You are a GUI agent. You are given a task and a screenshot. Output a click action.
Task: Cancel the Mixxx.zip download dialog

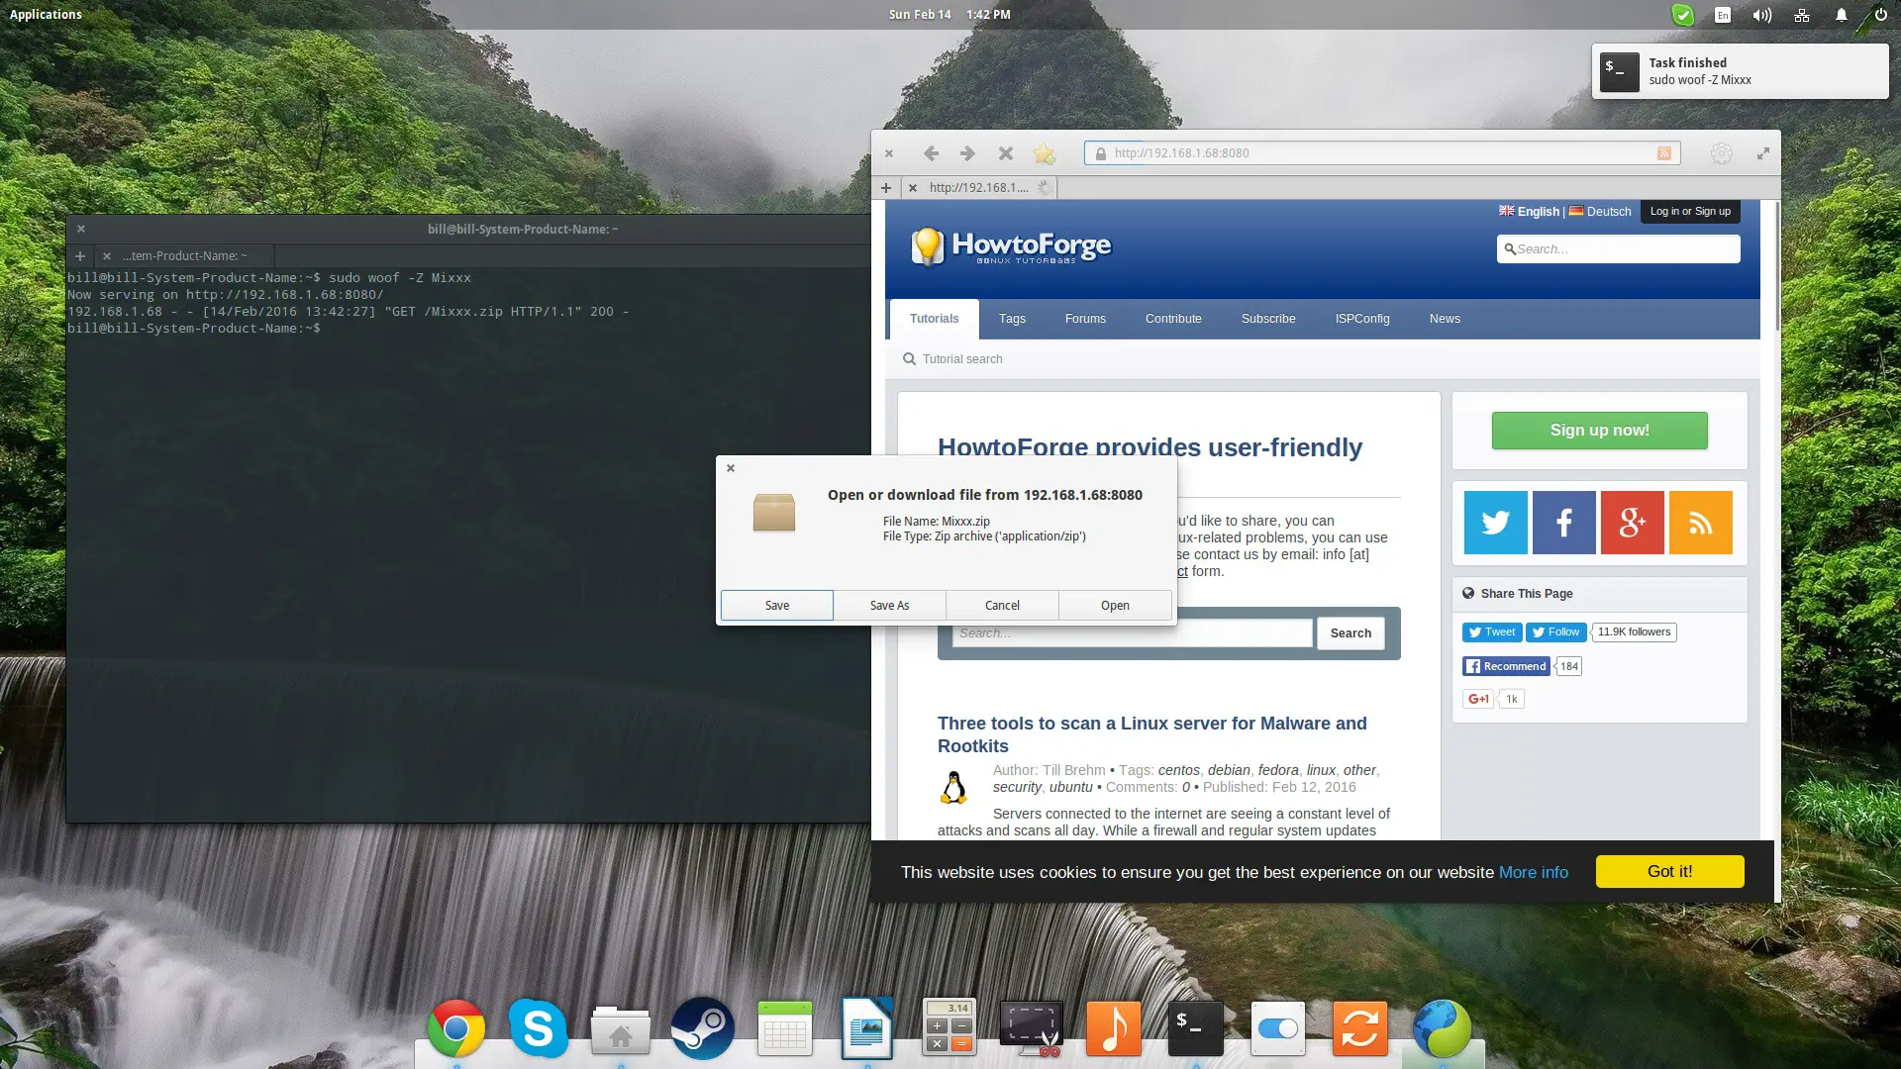click(x=1002, y=605)
